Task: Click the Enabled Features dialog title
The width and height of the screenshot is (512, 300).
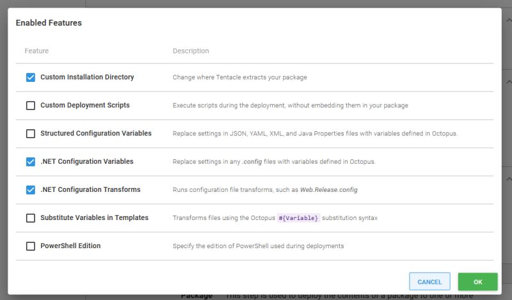Action: [49, 23]
